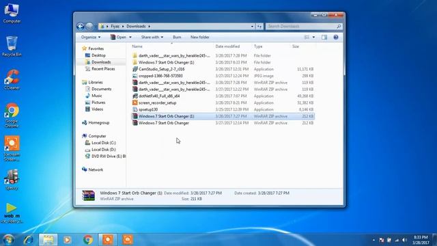437x246 pixels.
Task: Select the Speccy desktop shortcut
Action: (12, 180)
